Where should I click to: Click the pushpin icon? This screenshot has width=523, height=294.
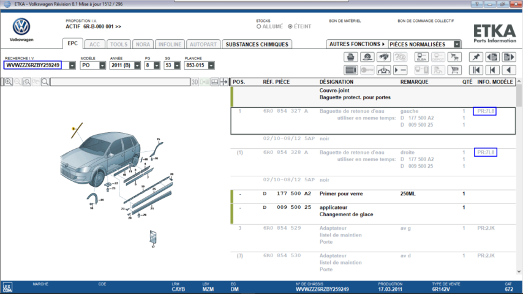coord(476,57)
